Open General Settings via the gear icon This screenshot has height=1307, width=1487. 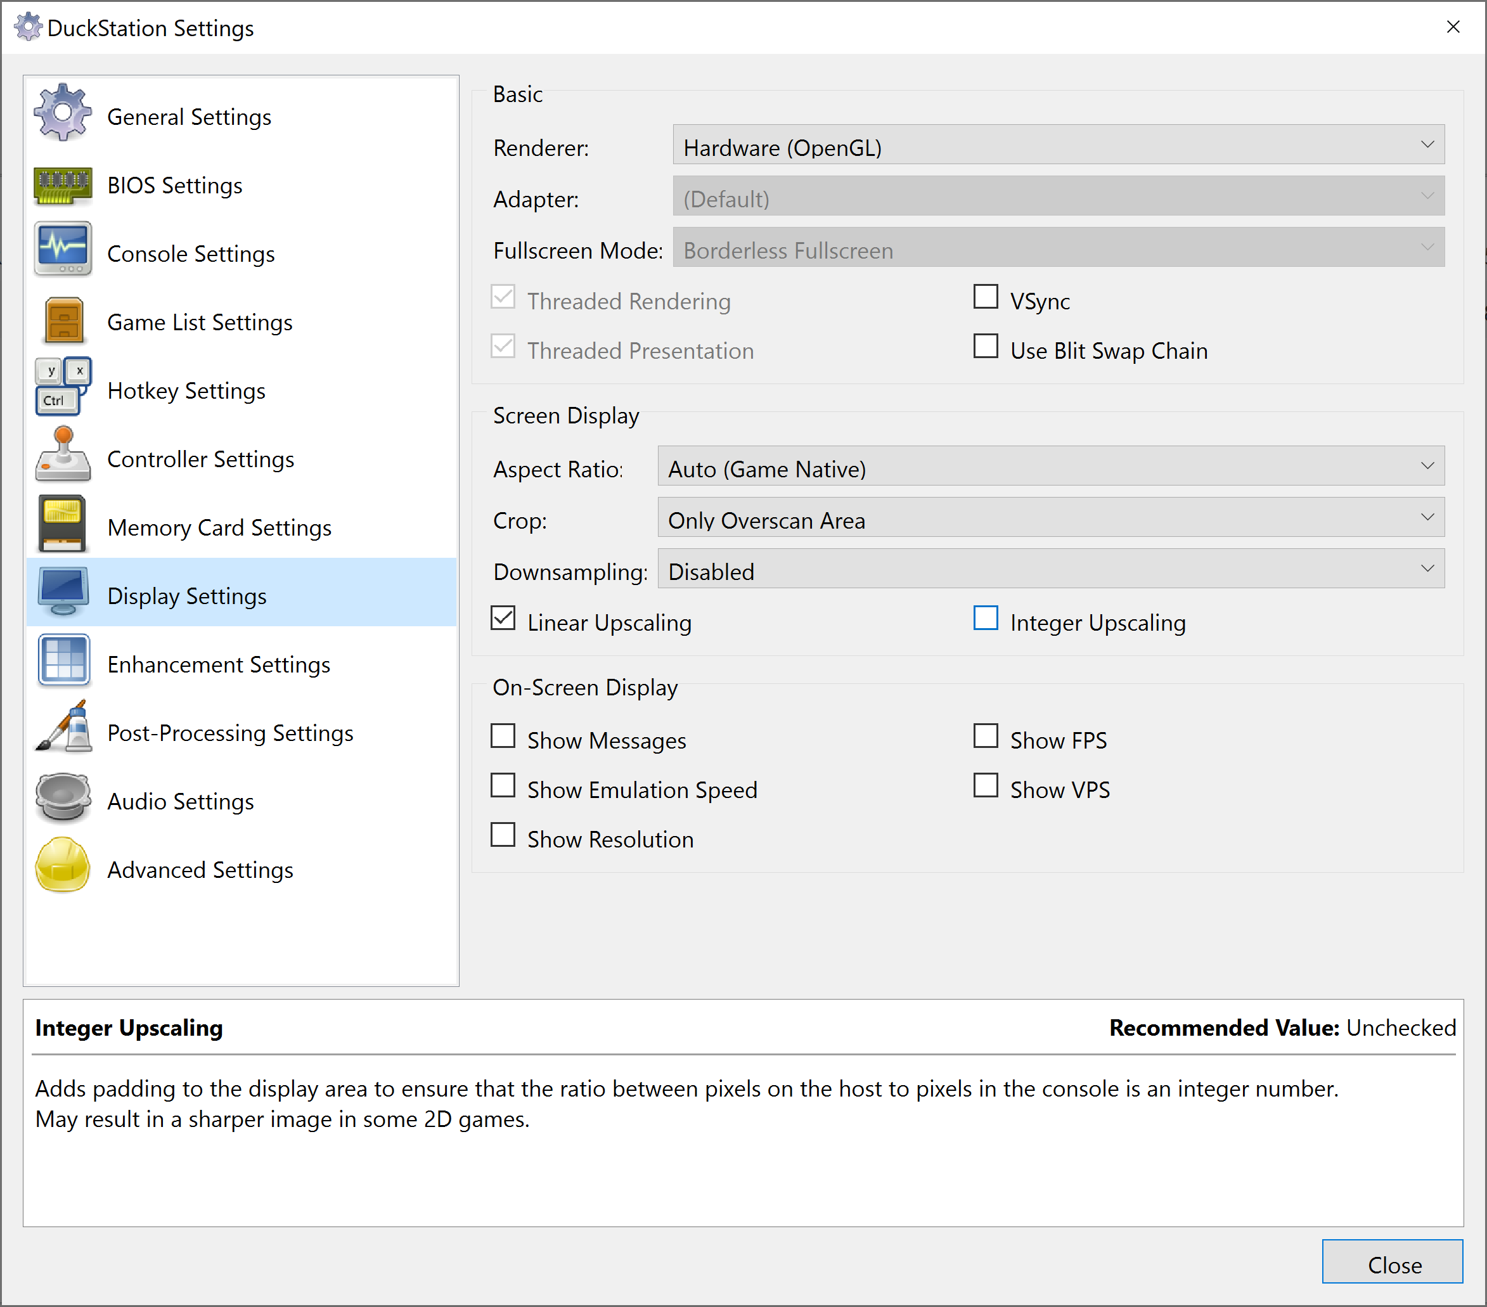[x=63, y=113]
